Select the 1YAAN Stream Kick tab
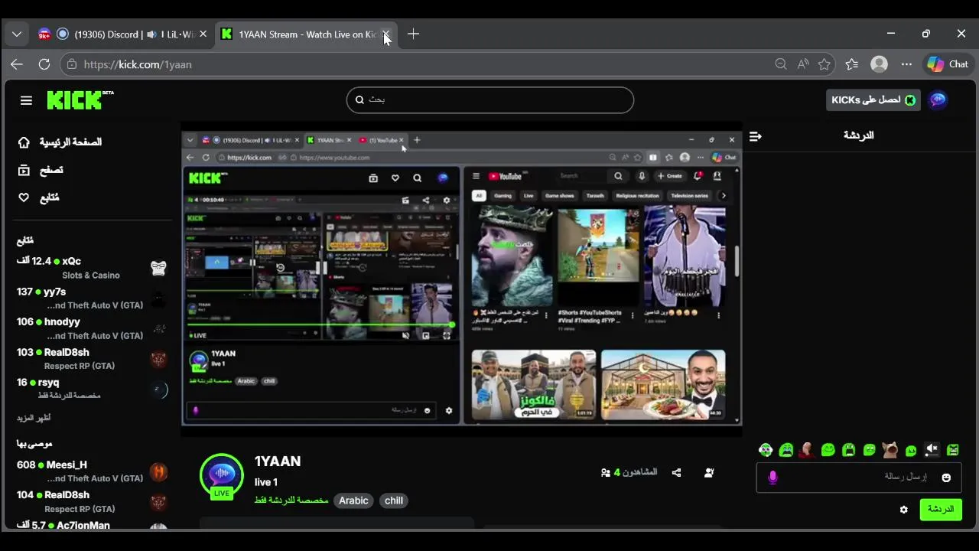The width and height of the screenshot is (979, 551). [306, 34]
